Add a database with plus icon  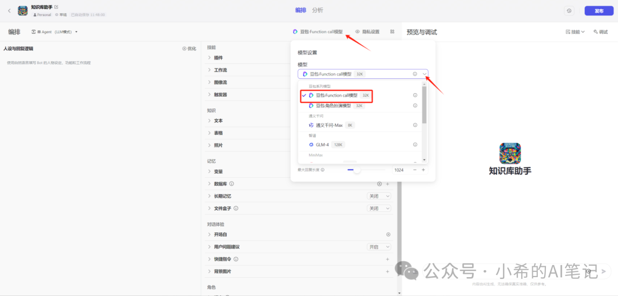pyautogui.click(x=387, y=184)
